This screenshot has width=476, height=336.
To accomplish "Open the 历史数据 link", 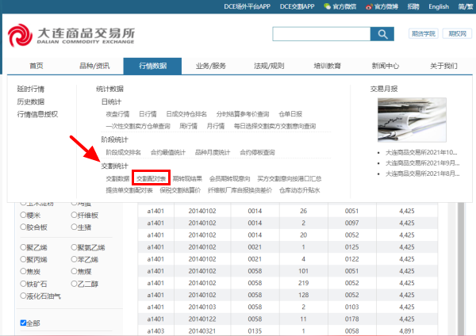I will (x=31, y=101).
